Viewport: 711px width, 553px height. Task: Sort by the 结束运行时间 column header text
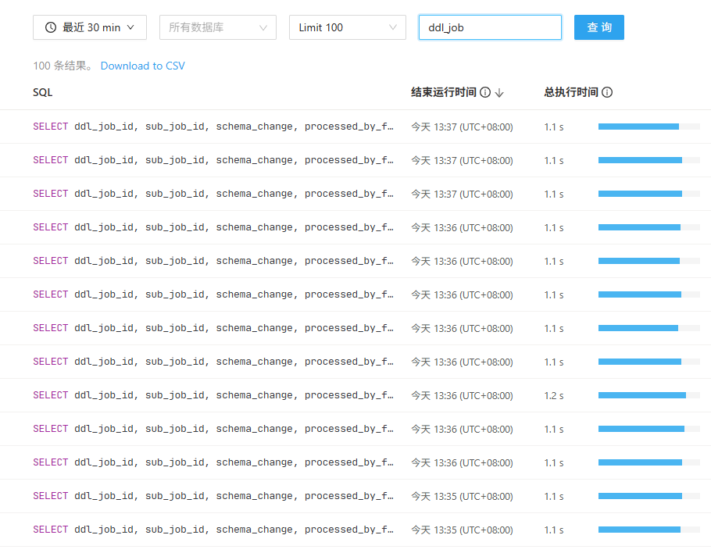click(x=443, y=92)
